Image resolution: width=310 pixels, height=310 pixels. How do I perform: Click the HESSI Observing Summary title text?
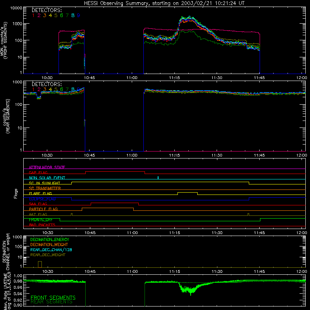coord(164,3)
